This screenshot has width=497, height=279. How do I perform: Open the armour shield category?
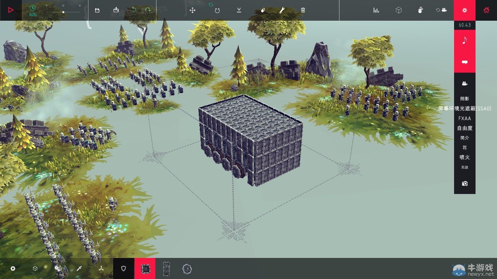pyautogui.click(x=123, y=268)
